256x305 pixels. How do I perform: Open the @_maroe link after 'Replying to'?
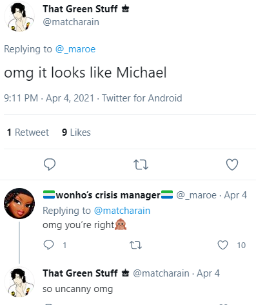click(x=75, y=49)
